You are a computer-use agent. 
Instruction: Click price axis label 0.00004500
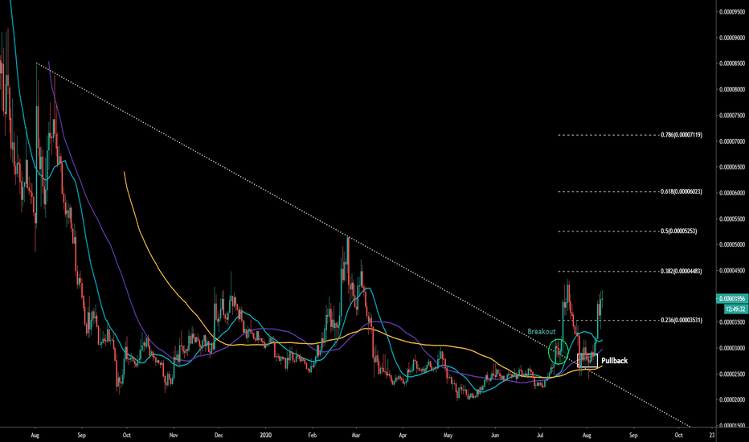[x=732, y=271]
